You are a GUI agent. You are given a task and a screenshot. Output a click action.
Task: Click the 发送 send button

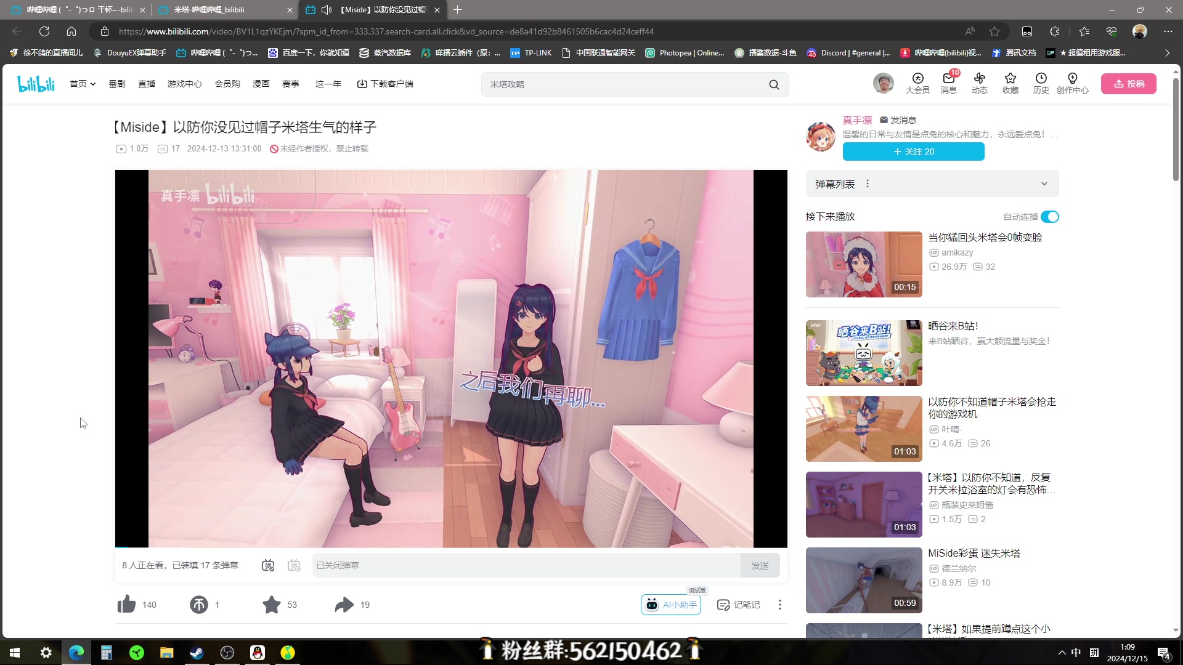[760, 565]
